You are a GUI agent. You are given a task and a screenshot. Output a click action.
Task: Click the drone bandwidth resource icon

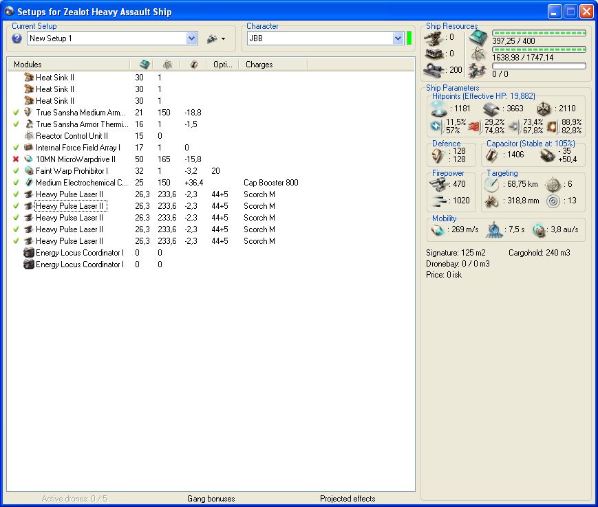(x=478, y=70)
